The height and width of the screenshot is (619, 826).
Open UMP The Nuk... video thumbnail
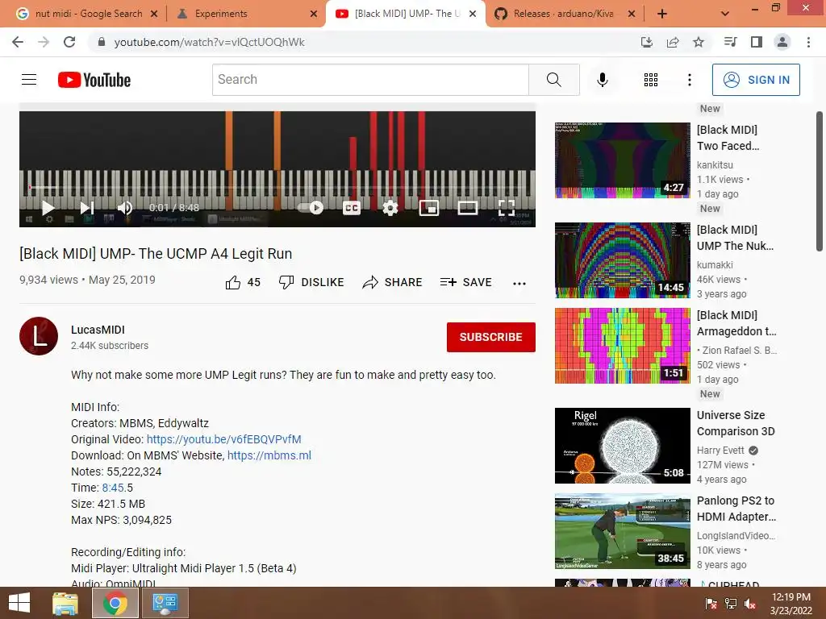click(x=622, y=260)
